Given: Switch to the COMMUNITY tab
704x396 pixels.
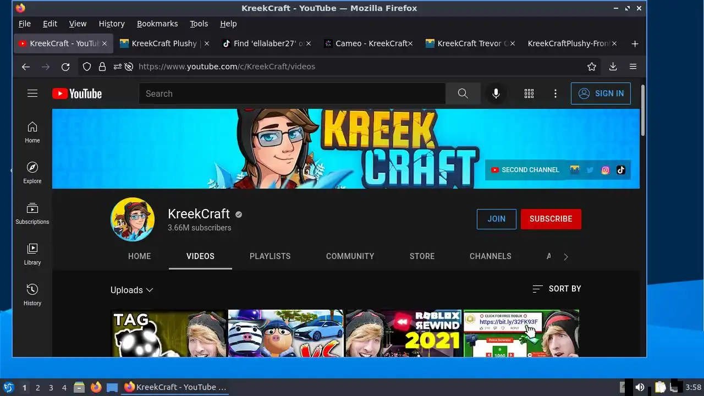Looking at the screenshot, I should click(350, 256).
